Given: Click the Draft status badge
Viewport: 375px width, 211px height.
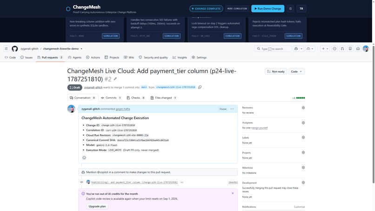Looking at the screenshot, I should pos(74,88).
